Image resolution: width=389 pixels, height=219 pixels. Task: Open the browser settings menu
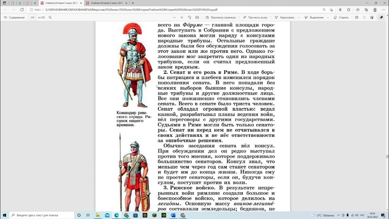point(384,10)
